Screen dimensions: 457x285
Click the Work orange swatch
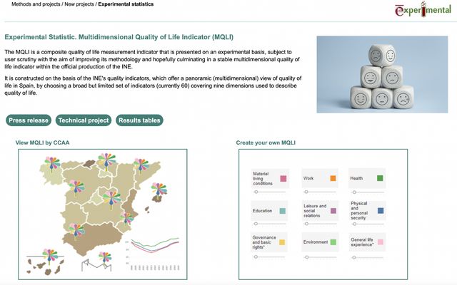(x=333, y=178)
